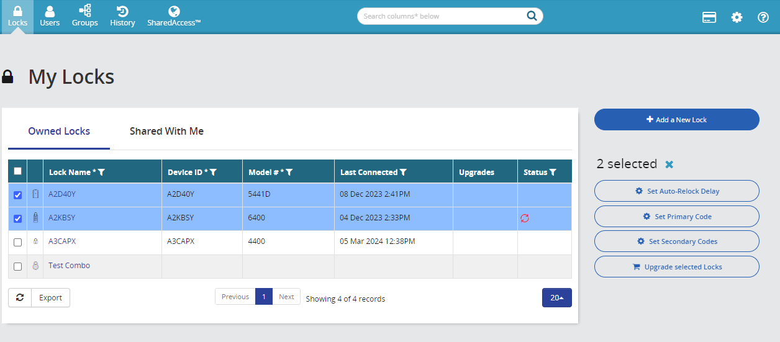Click the help question mark icon
Screen dimensions: 780x342
pyautogui.click(x=763, y=17)
